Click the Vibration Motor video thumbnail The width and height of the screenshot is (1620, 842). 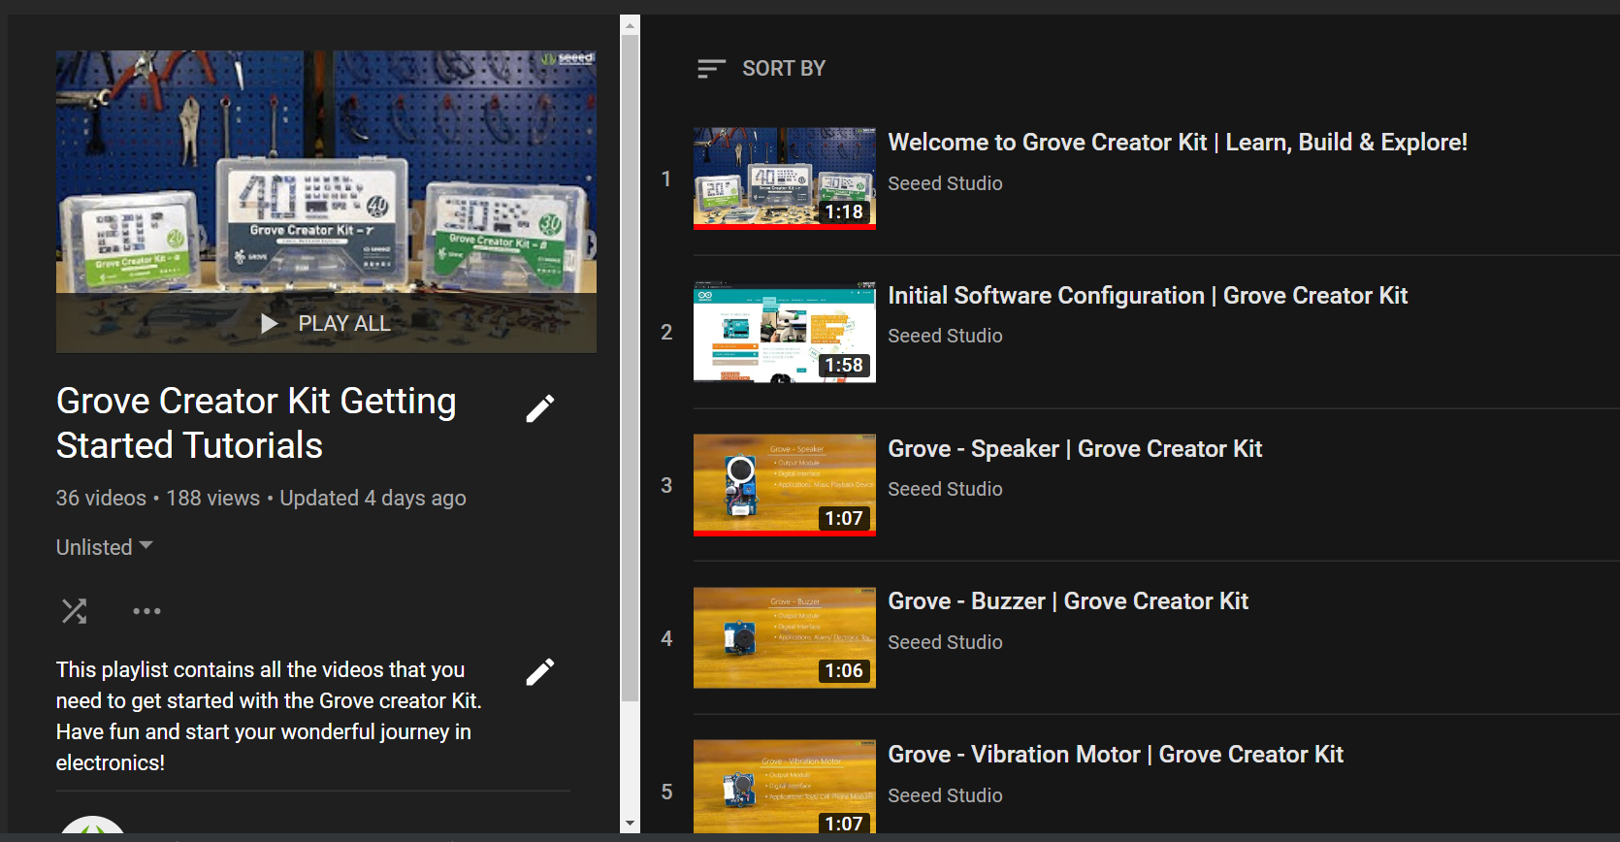pos(785,786)
